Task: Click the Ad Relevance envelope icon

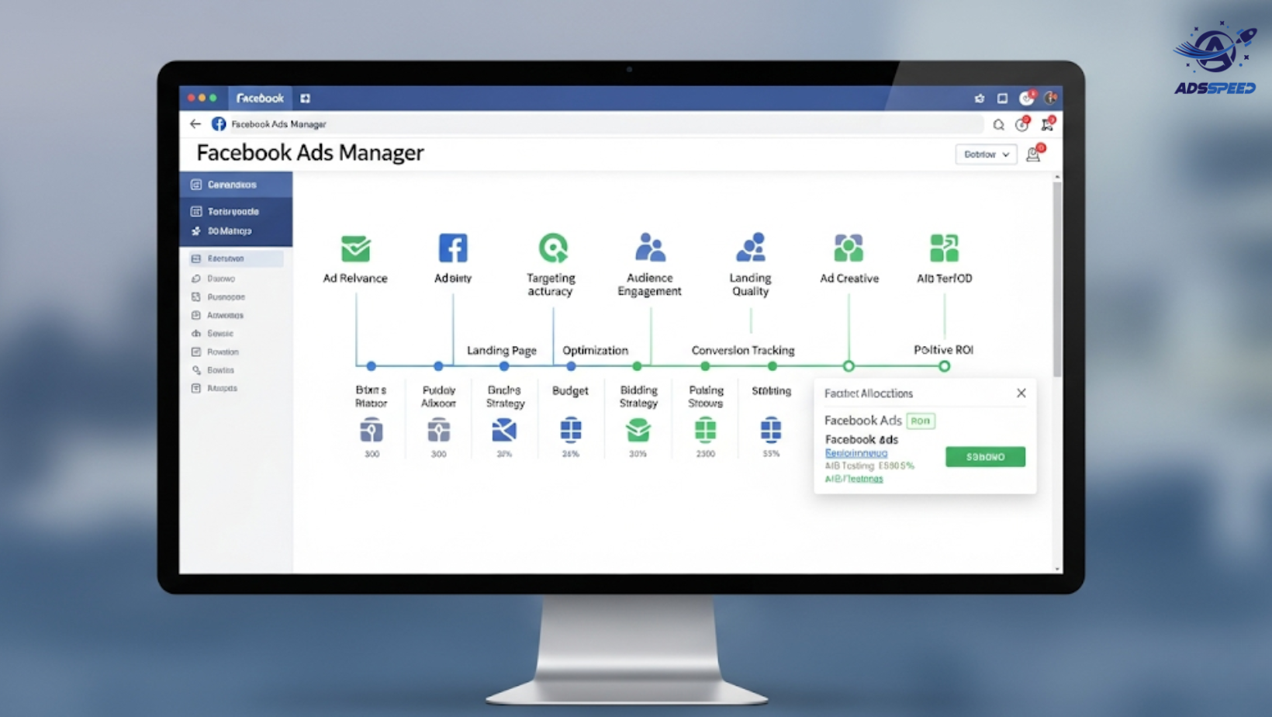Action: click(355, 249)
